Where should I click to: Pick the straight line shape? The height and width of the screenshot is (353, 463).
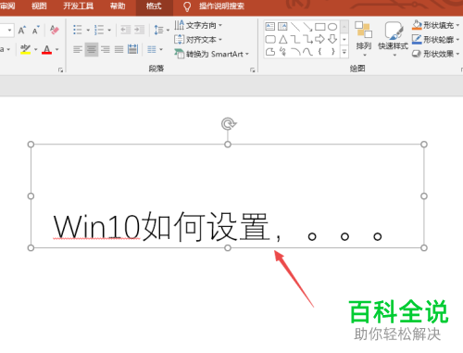point(295,27)
